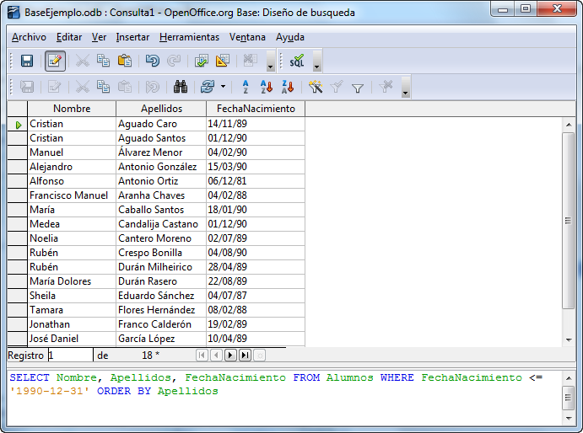Open the Ayuda menu
This screenshot has width=583, height=433.
tap(290, 37)
